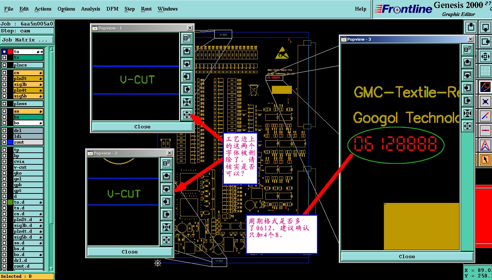Click Close button in Popview 1
492x280 pixels.
click(142, 127)
